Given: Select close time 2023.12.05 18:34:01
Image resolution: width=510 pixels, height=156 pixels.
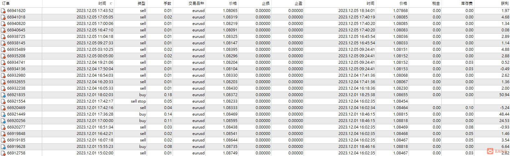Looking at the screenshot, I should pos(357,11).
